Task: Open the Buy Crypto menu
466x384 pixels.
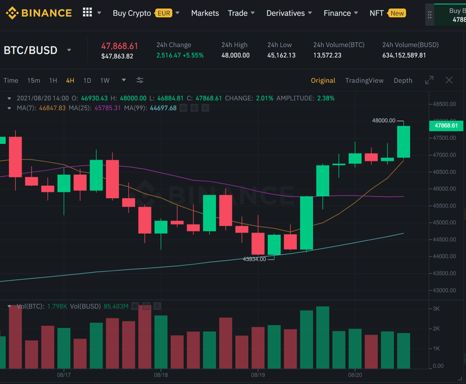Action: pos(132,13)
